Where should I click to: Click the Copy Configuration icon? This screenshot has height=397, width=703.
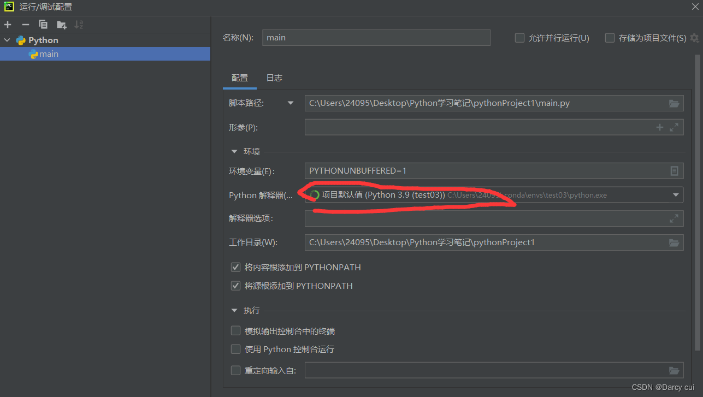(x=43, y=25)
